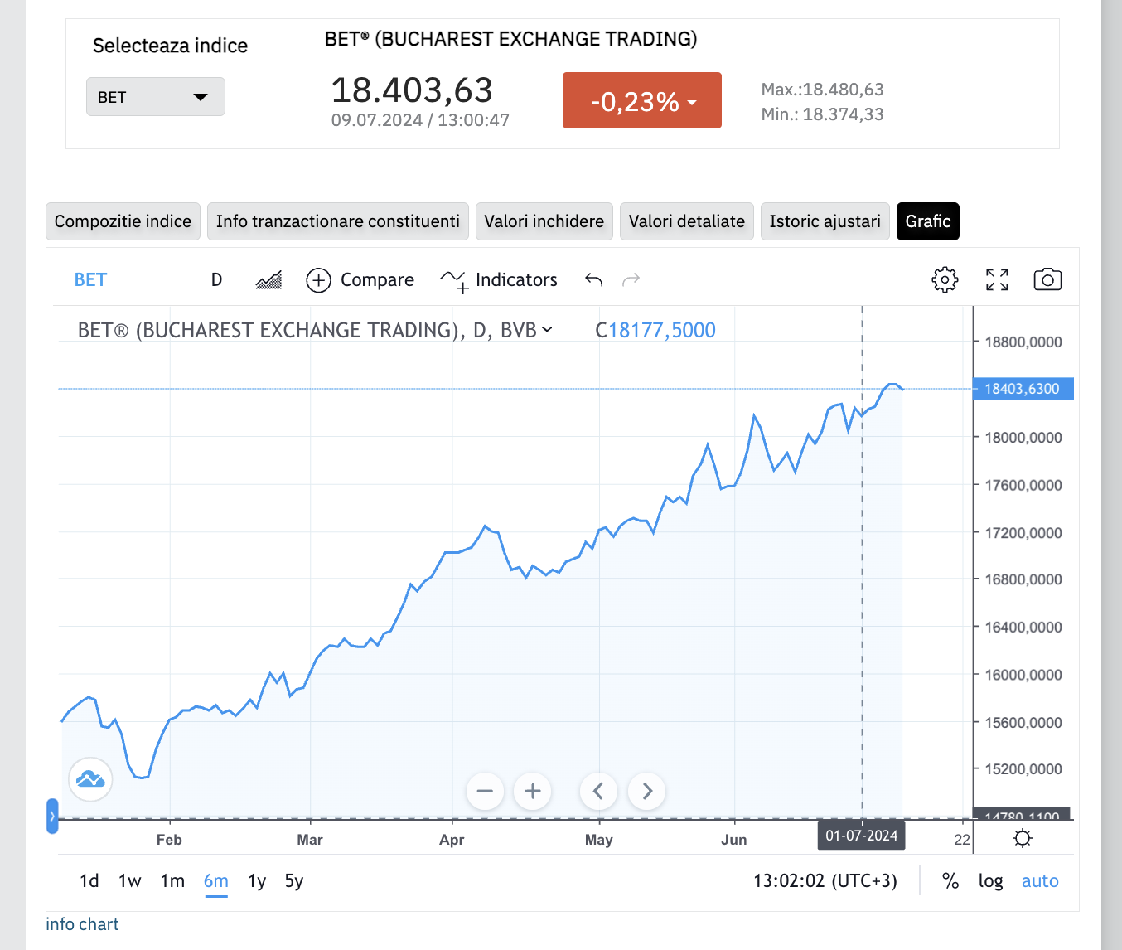1122x950 pixels.
Task: Move chart left with arrow button
Action: point(598,791)
